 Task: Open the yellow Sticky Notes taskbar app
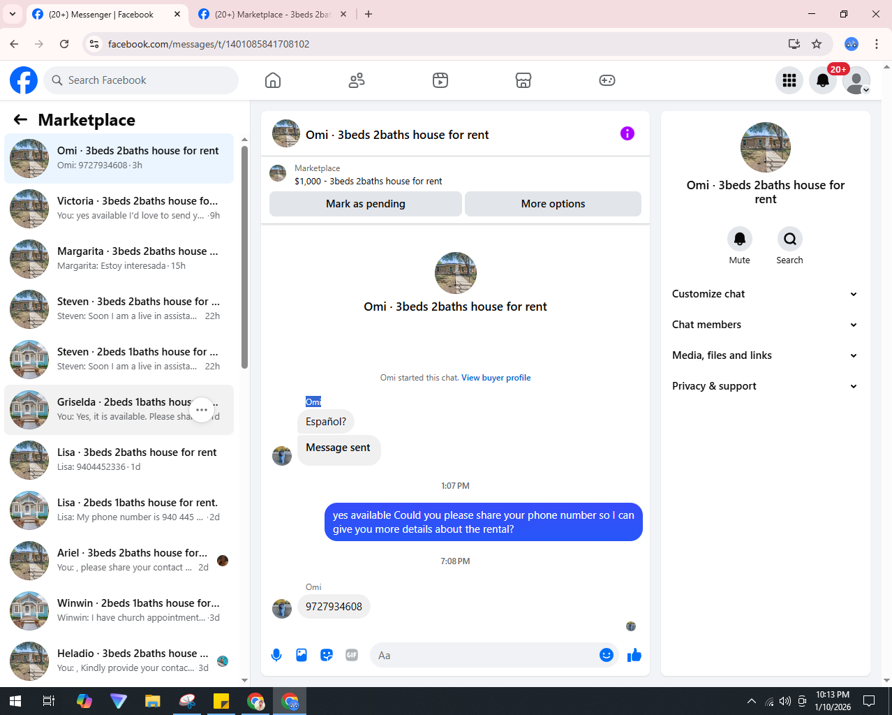coord(221,701)
